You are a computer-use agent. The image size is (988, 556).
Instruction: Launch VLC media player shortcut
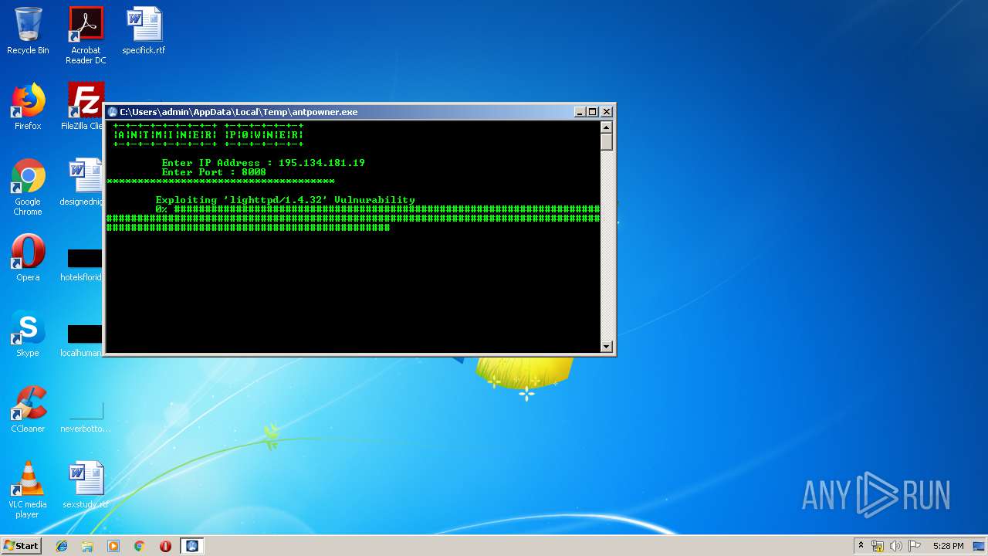(x=28, y=490)
